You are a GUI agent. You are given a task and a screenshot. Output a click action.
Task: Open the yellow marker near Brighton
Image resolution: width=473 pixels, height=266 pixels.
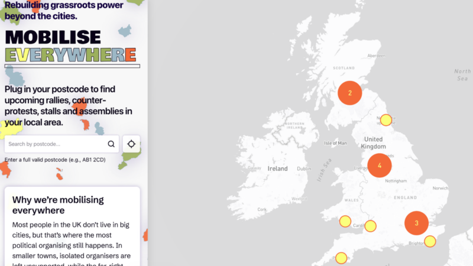click(x=430, y=241)
